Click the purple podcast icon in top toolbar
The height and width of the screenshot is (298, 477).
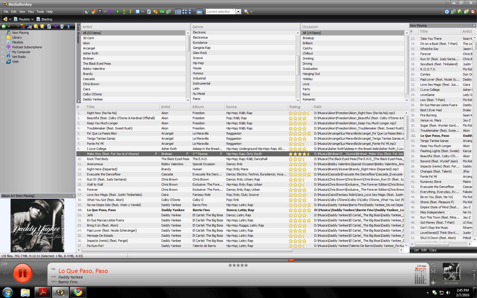110,12
